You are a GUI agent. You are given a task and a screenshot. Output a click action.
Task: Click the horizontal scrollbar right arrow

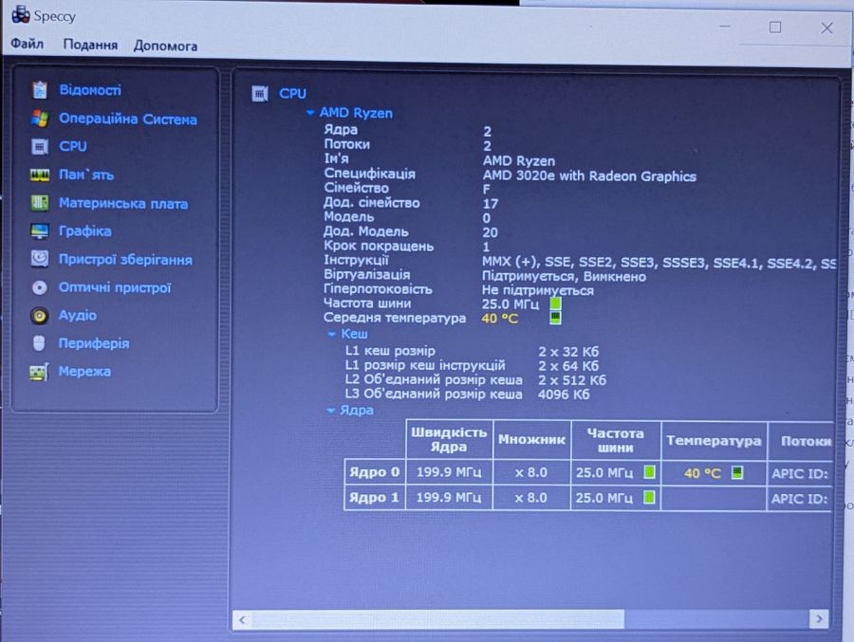click(819, 619)
